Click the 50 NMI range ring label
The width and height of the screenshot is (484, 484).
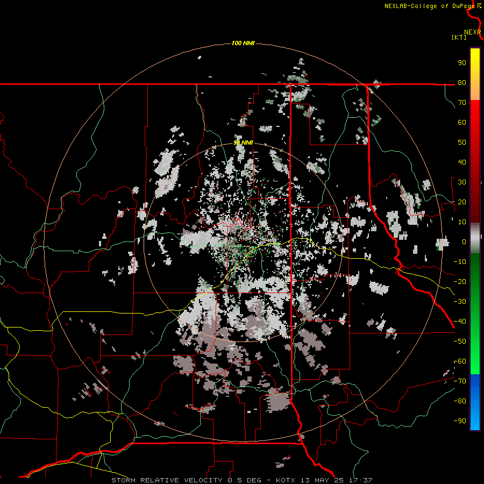[x=243, y=143]
